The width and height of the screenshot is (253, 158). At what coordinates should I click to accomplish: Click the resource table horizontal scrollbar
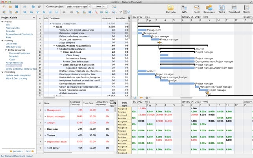pos(58,152)
